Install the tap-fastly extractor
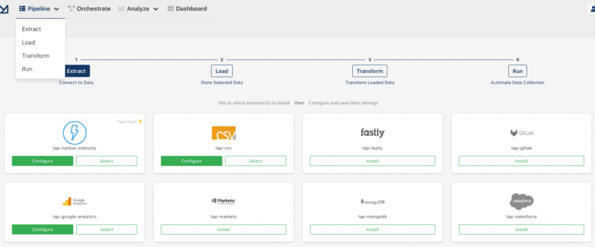This screenshot has height=247, width=595. (373, 161)
